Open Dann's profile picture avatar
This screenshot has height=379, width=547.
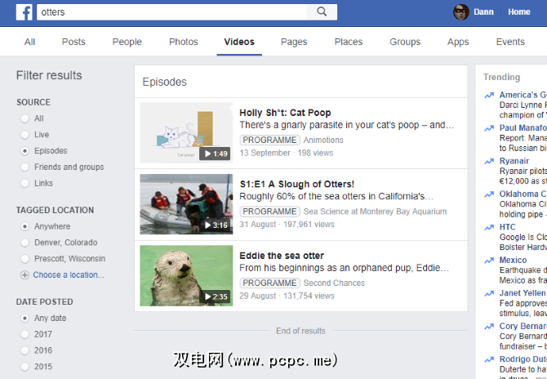coord(461,12)
